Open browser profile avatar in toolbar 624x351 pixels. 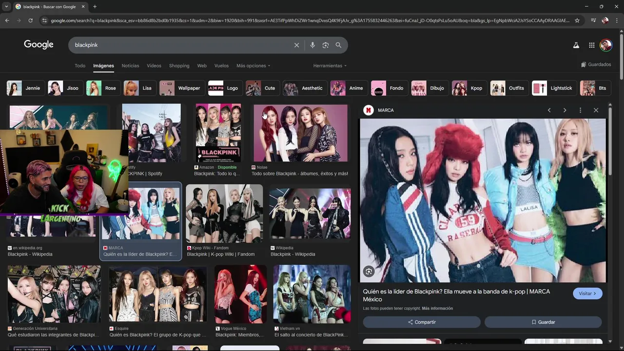click(605, 20)
